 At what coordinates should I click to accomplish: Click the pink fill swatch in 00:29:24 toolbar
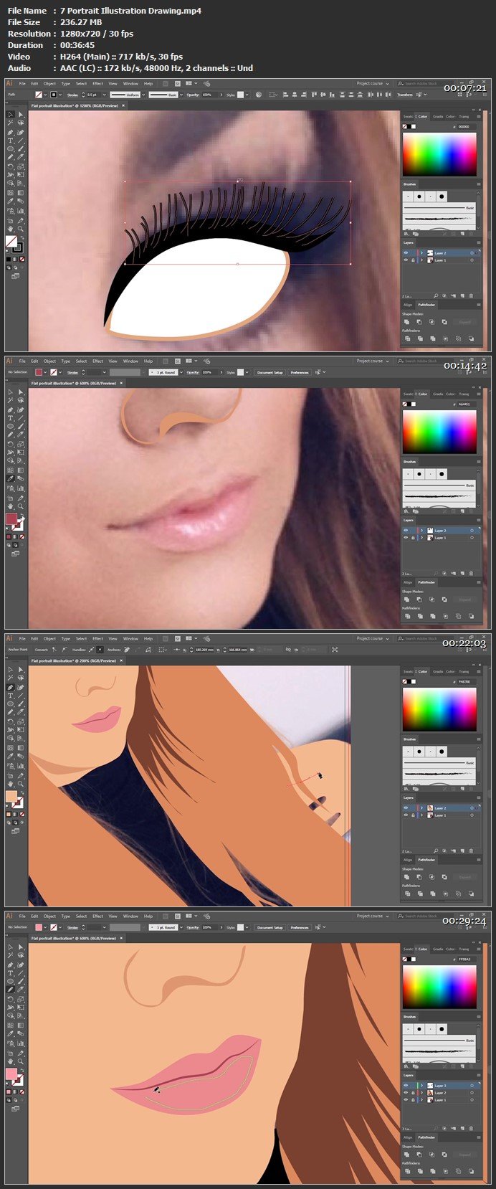pyautogui.click(x=11, y=1074)
